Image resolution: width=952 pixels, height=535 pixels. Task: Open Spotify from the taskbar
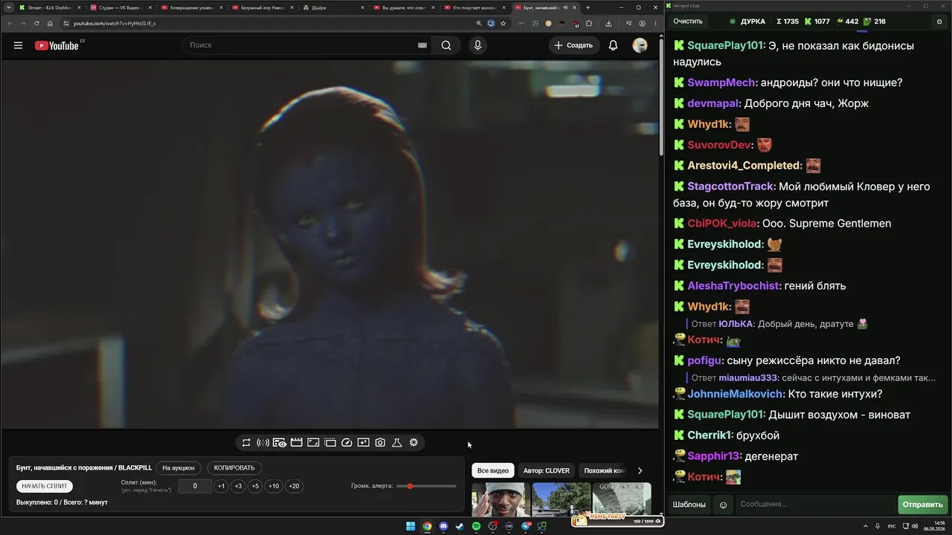coord(476,527)
